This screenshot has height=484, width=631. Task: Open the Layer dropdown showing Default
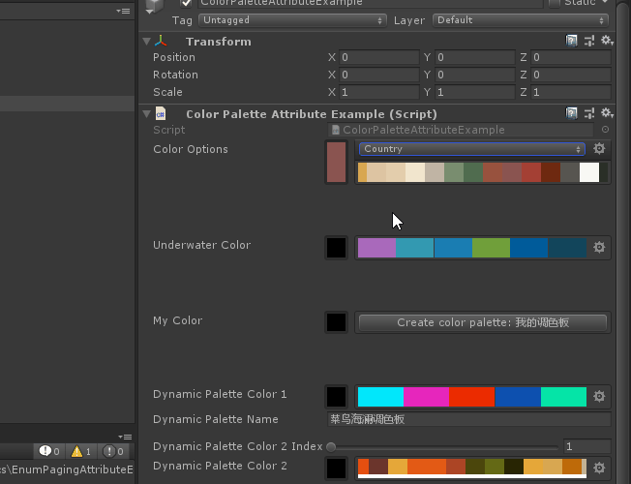click(521, 19)
